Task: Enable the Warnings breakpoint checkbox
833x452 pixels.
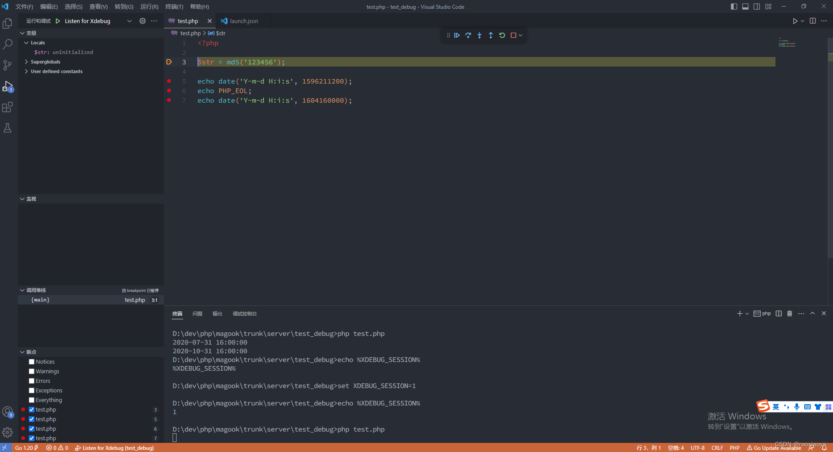Action: tap(31, 371)
